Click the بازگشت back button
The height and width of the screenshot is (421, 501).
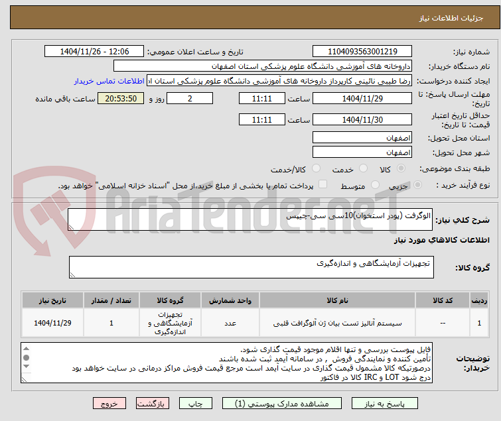[x=153, y=404]
